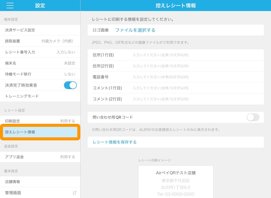This screenshot has height=198, width=271.
Task: Open トレーニングモード menu item
Action: 40,96
